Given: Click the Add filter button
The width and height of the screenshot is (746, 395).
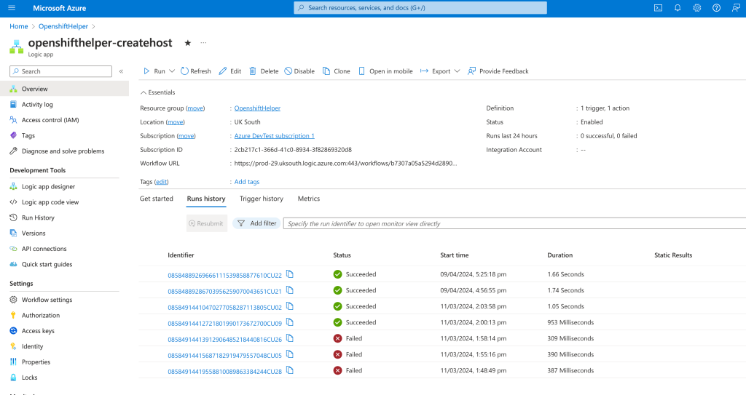Looking at the screenshot, I should [256, 223].
